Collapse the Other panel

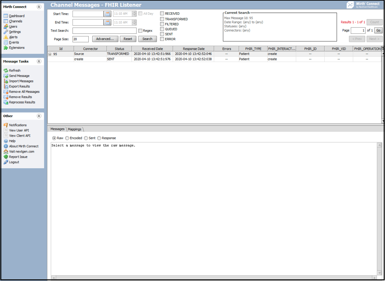tap(39, 116)
